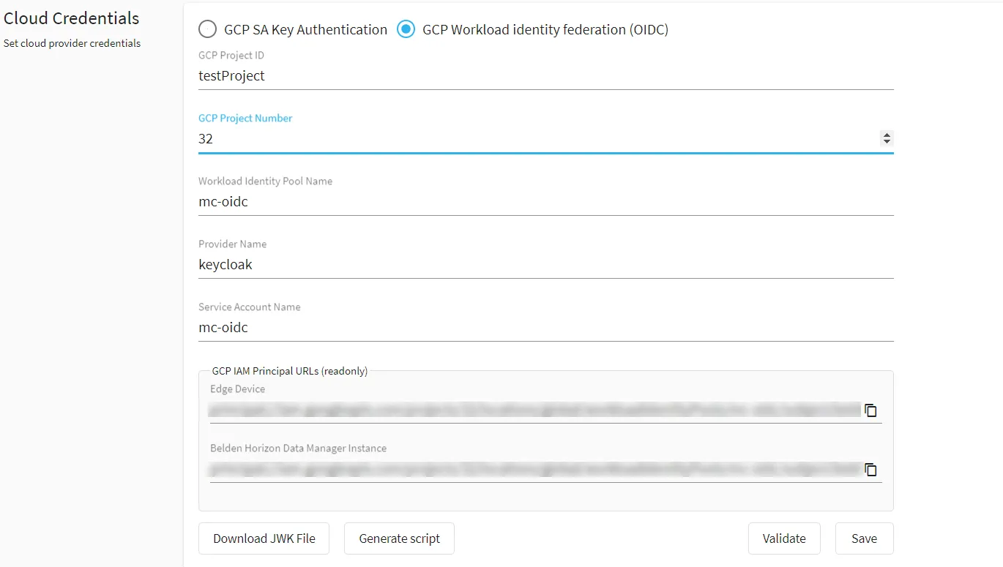Image resolution: width=1003 pixels, height=567 pixels.
Task: Edit the Workload Identity Pool Name field
Action: 545,202
